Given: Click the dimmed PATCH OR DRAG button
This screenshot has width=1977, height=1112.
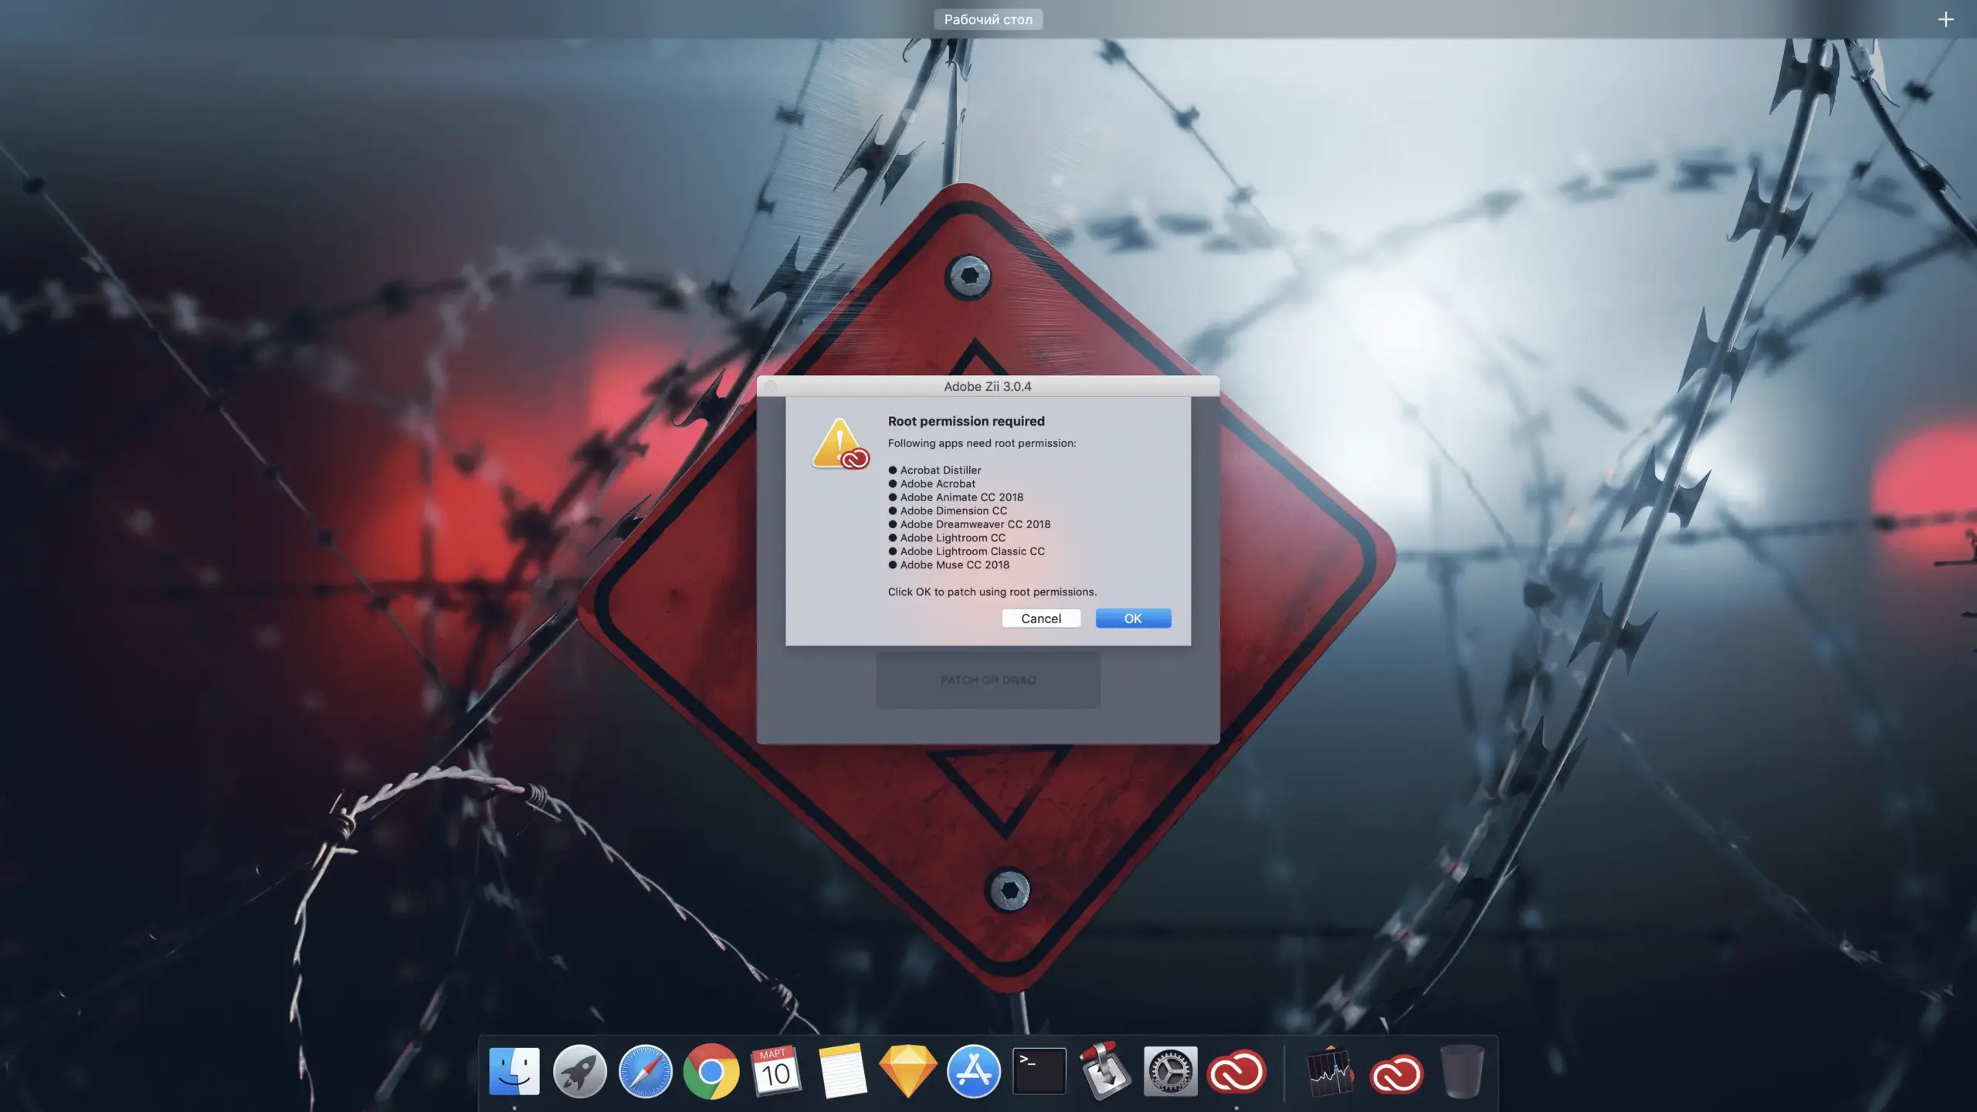Looking at the screenshot, I should coord(988,680).
